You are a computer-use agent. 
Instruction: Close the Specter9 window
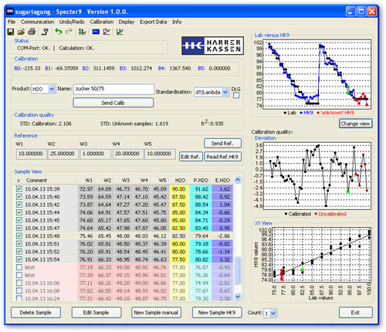(x=372, y=12)
